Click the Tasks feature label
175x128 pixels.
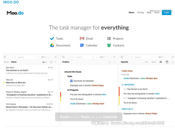pos(60,38)
